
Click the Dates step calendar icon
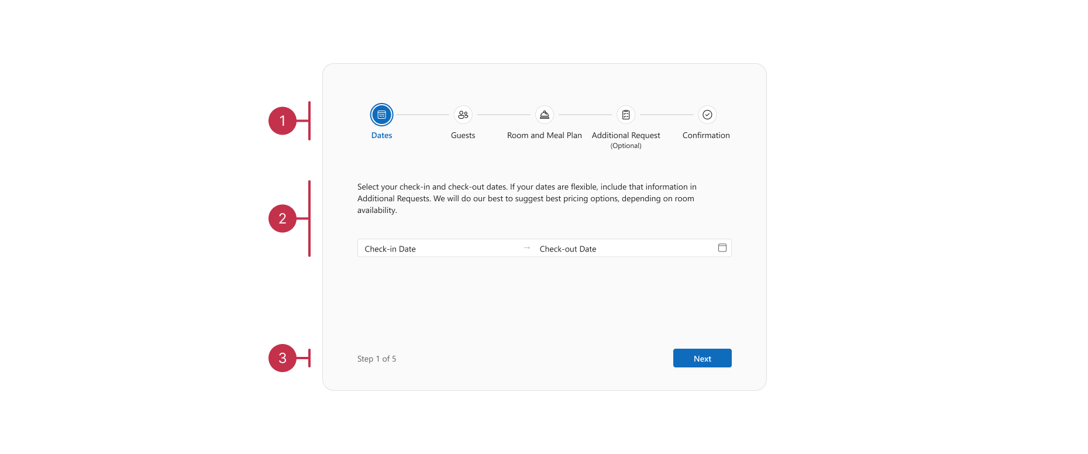381,115
